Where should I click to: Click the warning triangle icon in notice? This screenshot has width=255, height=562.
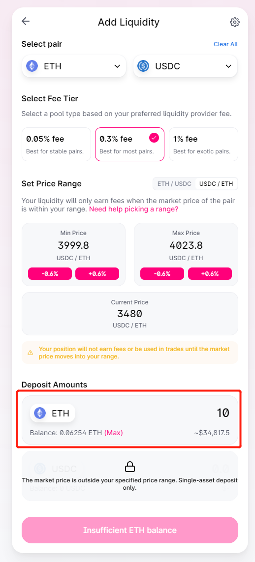click(x=31, y=353)
